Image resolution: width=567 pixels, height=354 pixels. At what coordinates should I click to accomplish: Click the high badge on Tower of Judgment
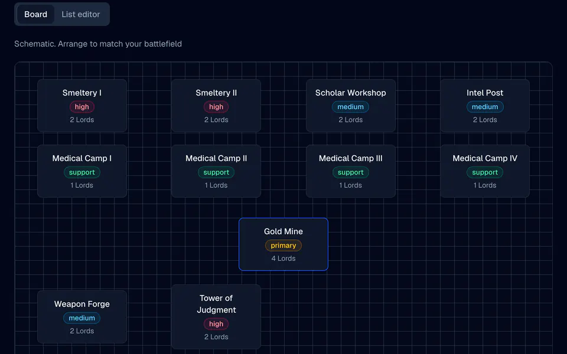point(216,324)
